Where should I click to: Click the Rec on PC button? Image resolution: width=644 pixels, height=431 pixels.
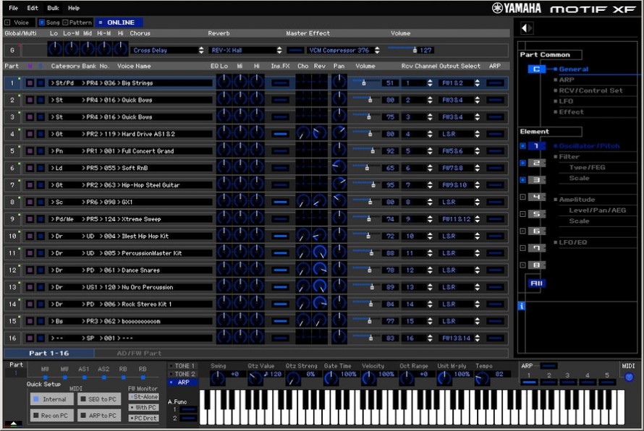click(x=51, y=415)
